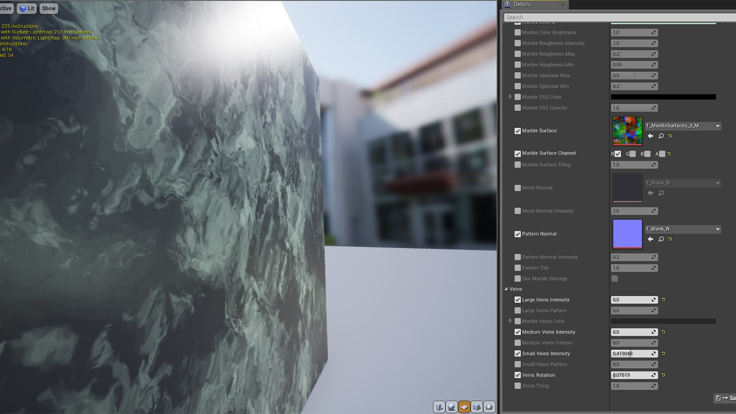
Task: Click the Search field of the Details panel
Action: pos(613,17)
